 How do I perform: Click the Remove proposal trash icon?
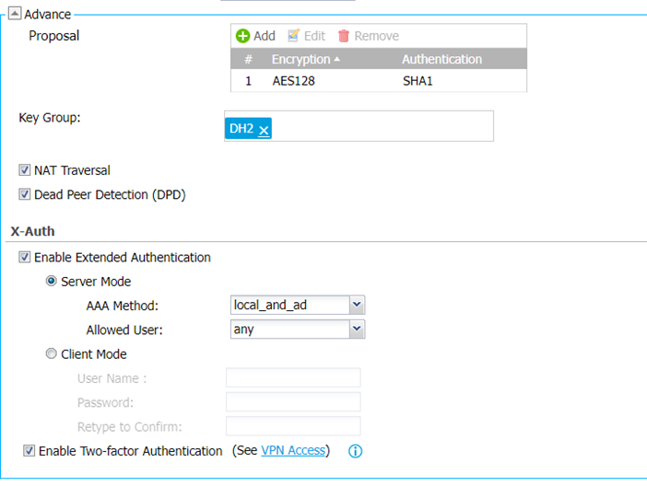click(344, 36)
